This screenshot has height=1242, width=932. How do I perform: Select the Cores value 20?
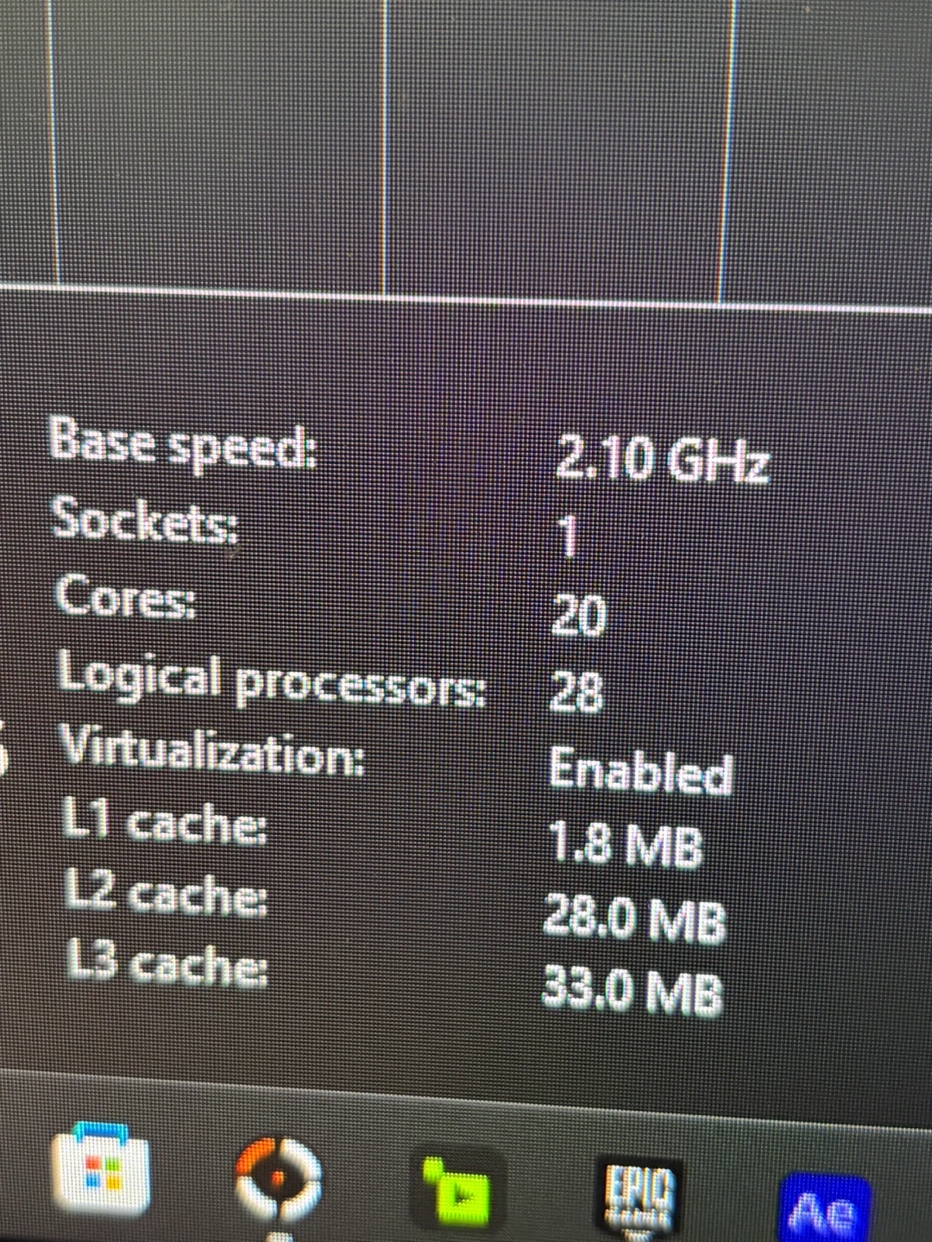pos(578,615)
